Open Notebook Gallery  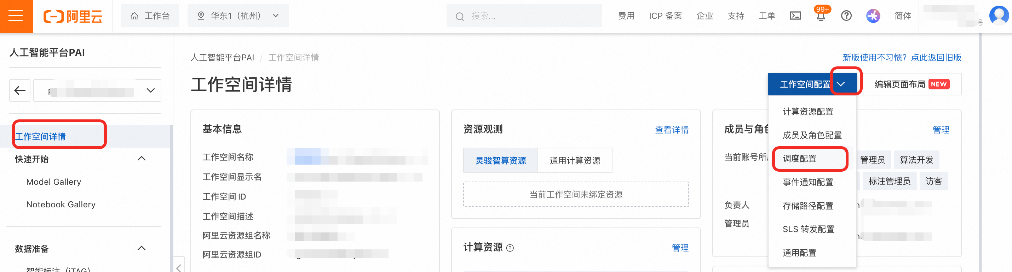coord(61,205)
